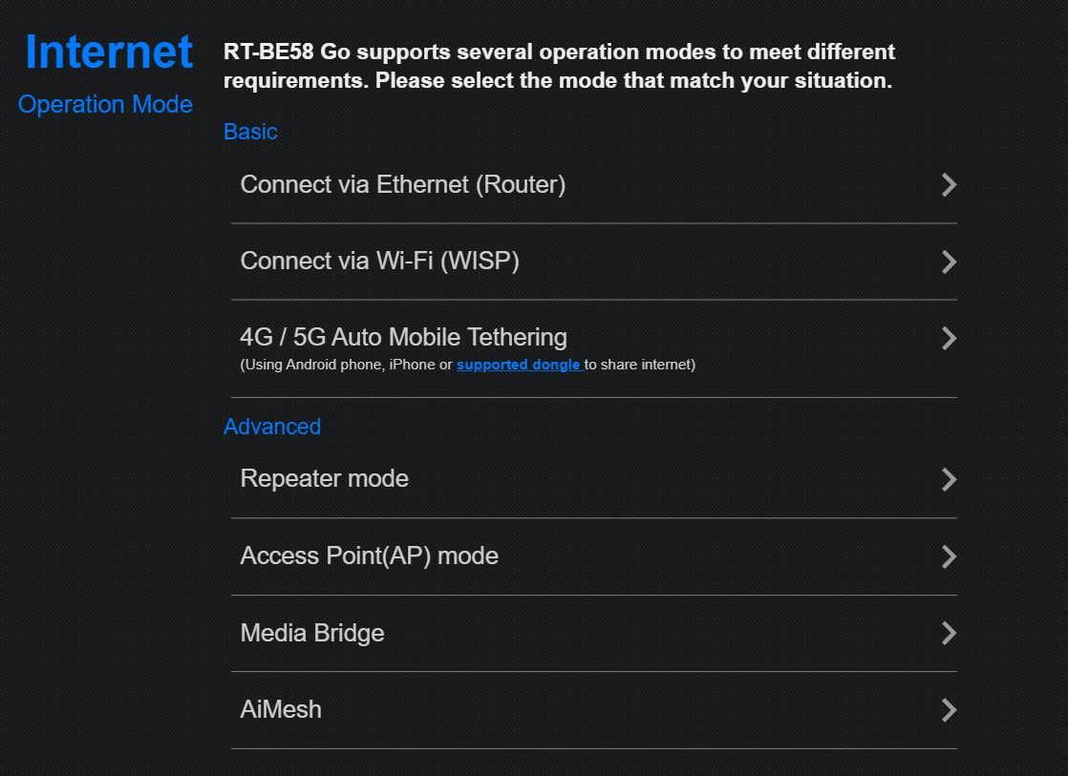Select the AiMesh mode entry

281,709
